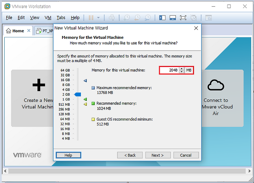Click the Cancel button
The width and height of the screenshot is (254, 183).
point(186,155)
